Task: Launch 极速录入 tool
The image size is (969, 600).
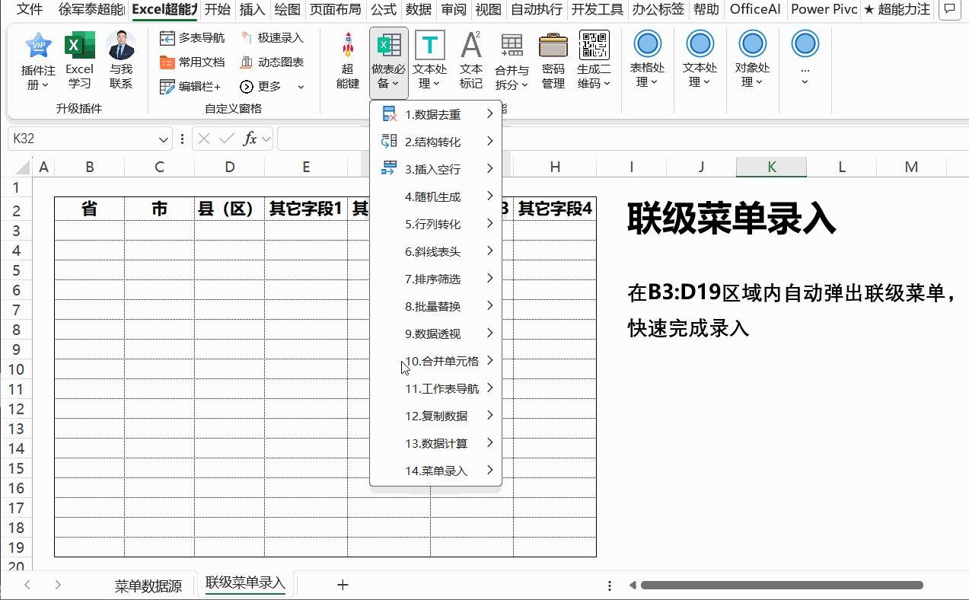Action: (x=271, y=38)
